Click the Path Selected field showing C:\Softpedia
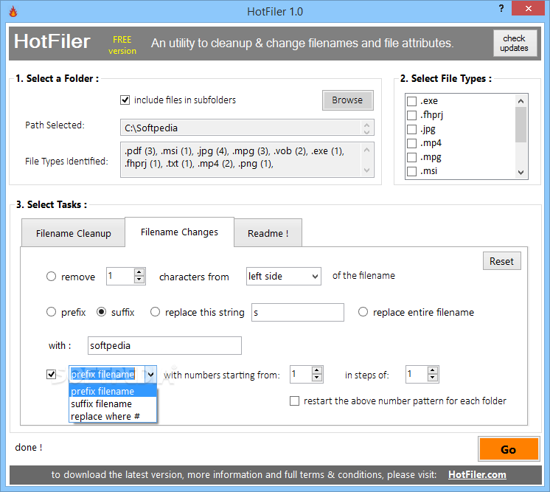 click(x=247, y=128)
